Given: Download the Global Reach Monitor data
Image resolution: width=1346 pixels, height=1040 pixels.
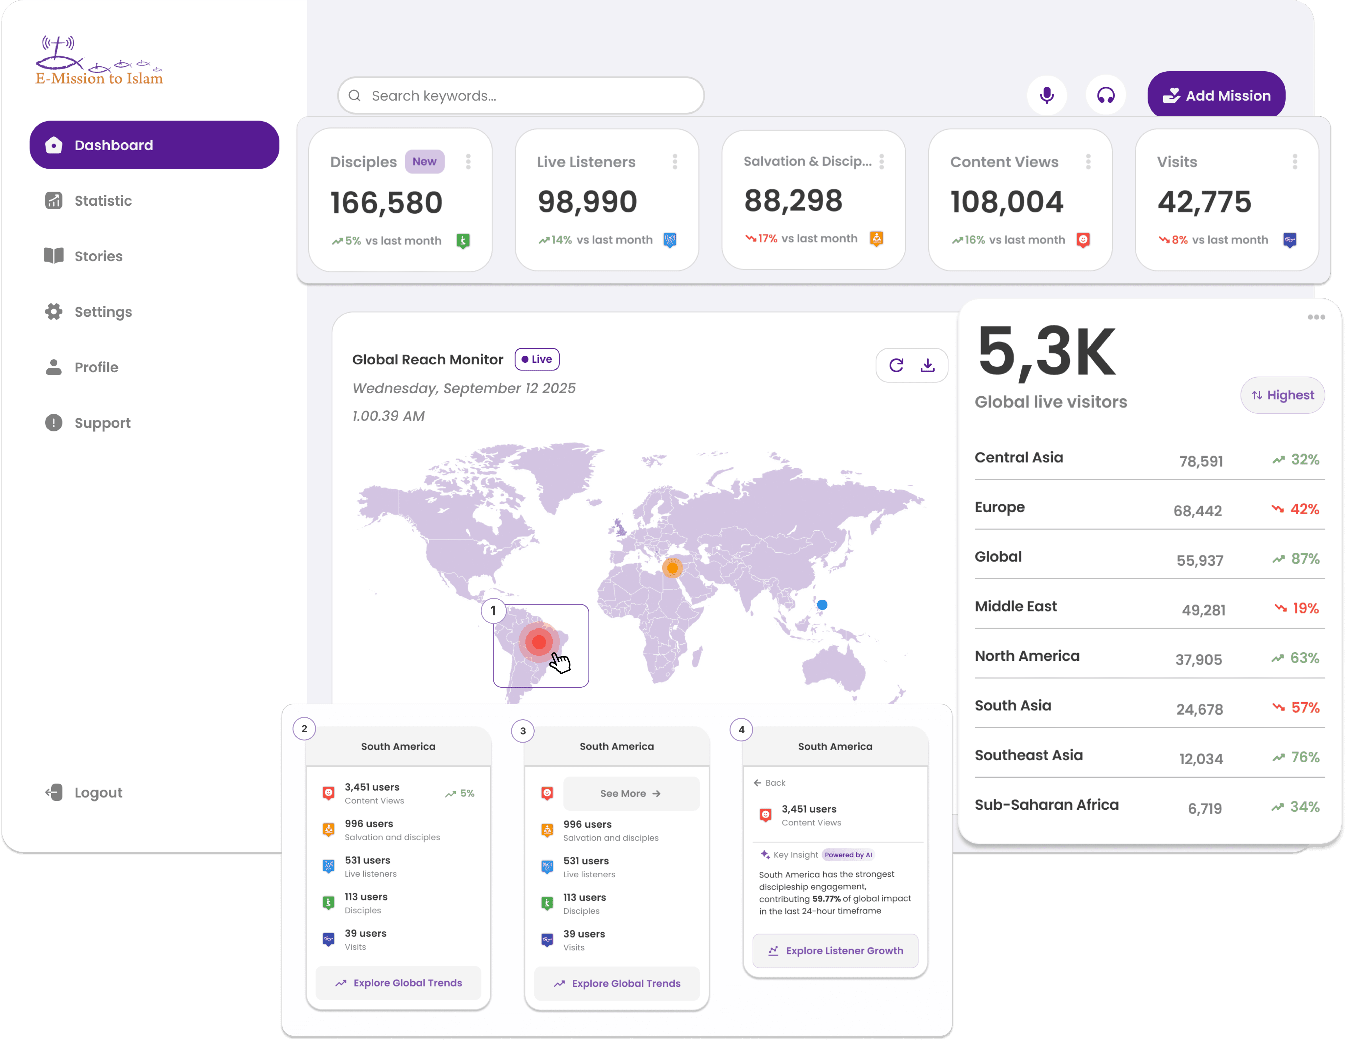Looking at the screenshot, I should coord(928,365).
